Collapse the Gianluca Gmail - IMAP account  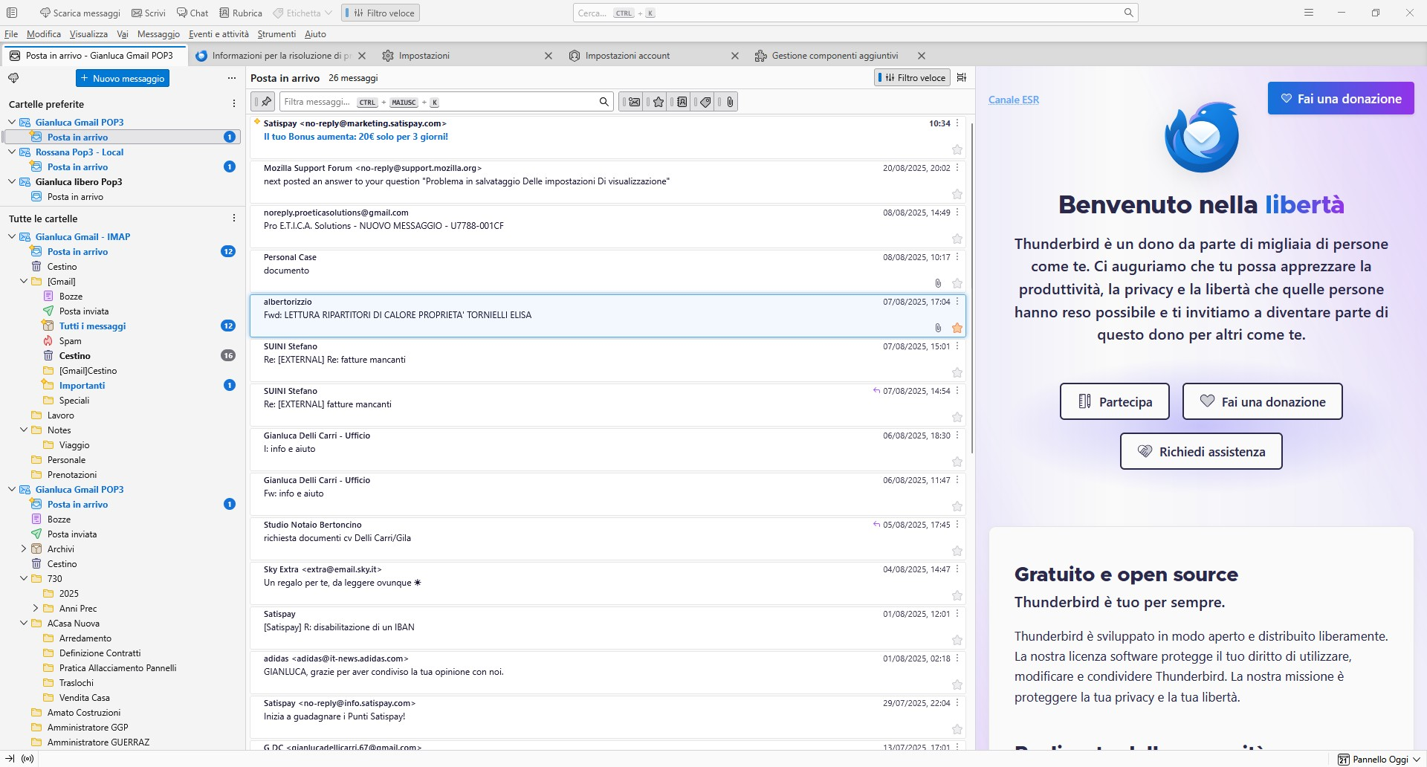coord(12,237)
